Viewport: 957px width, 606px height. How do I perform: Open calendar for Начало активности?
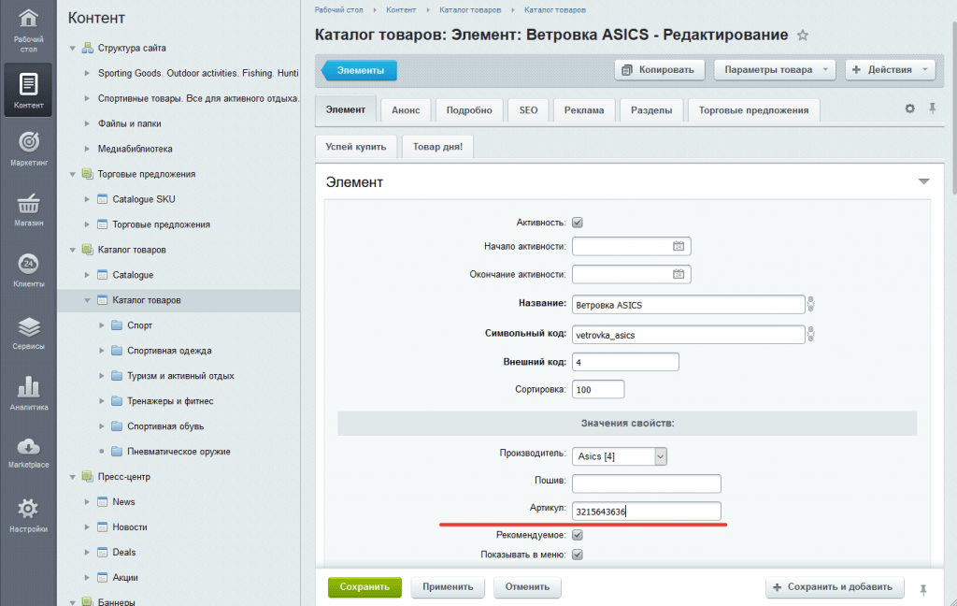[678, 246]
